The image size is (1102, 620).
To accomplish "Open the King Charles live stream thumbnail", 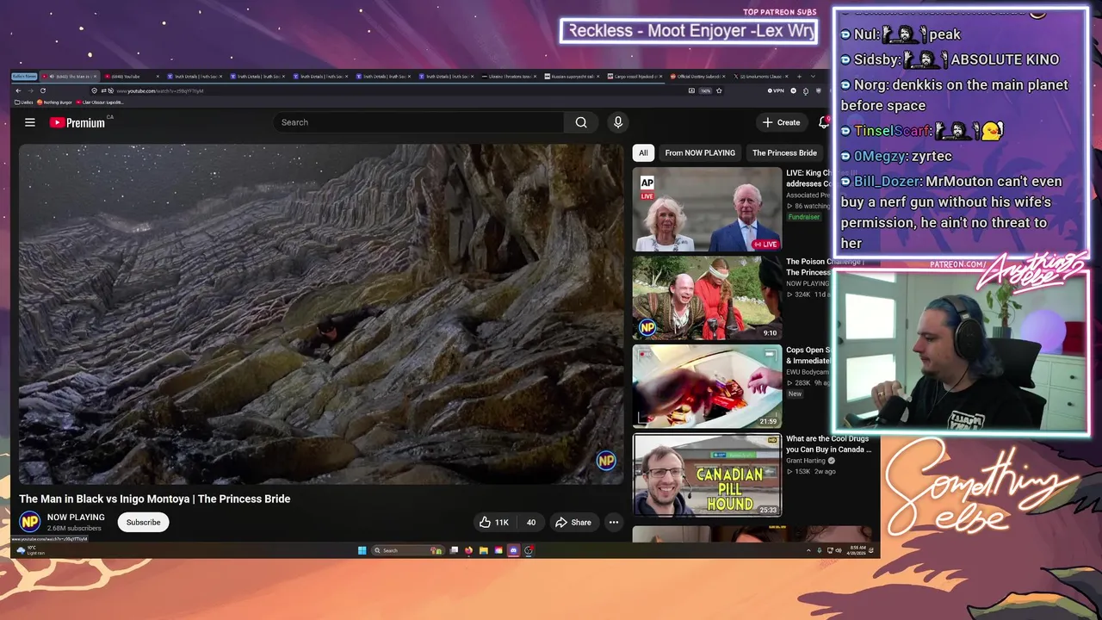I will [707, 209].
